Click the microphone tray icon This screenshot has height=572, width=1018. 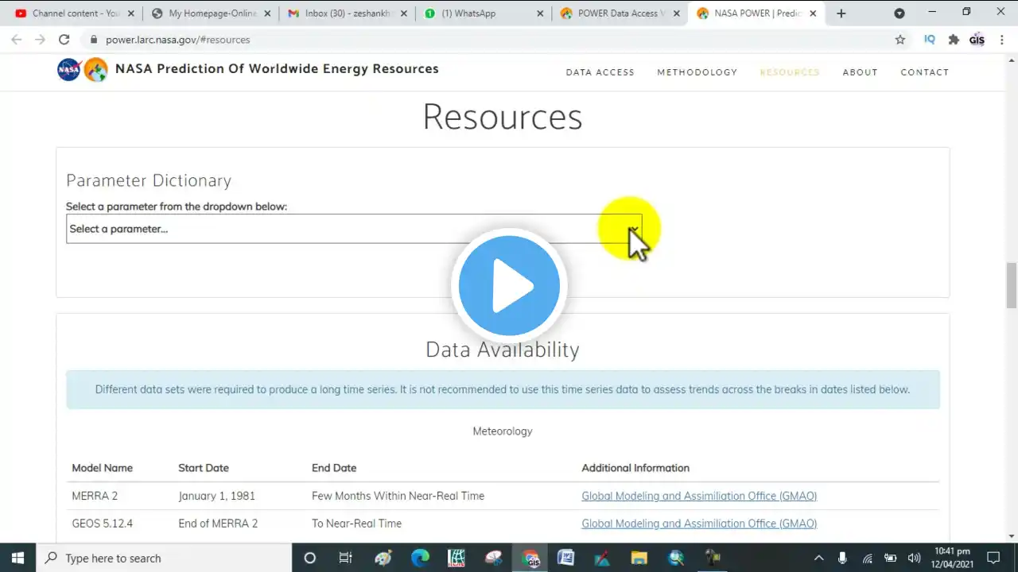pyautogui.click(x=842, y=558)
